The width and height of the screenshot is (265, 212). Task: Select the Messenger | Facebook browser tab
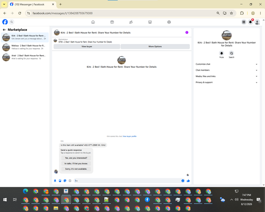[x=32, y=4]
